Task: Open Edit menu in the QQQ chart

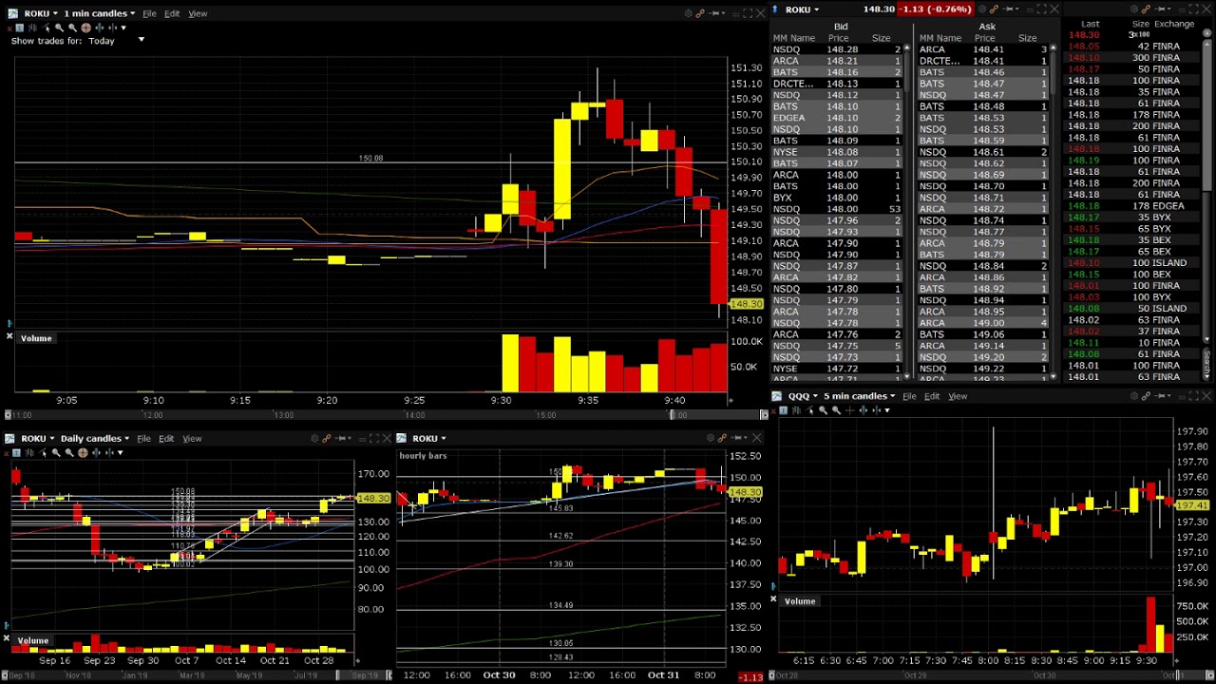Action: tap(932, 396)
